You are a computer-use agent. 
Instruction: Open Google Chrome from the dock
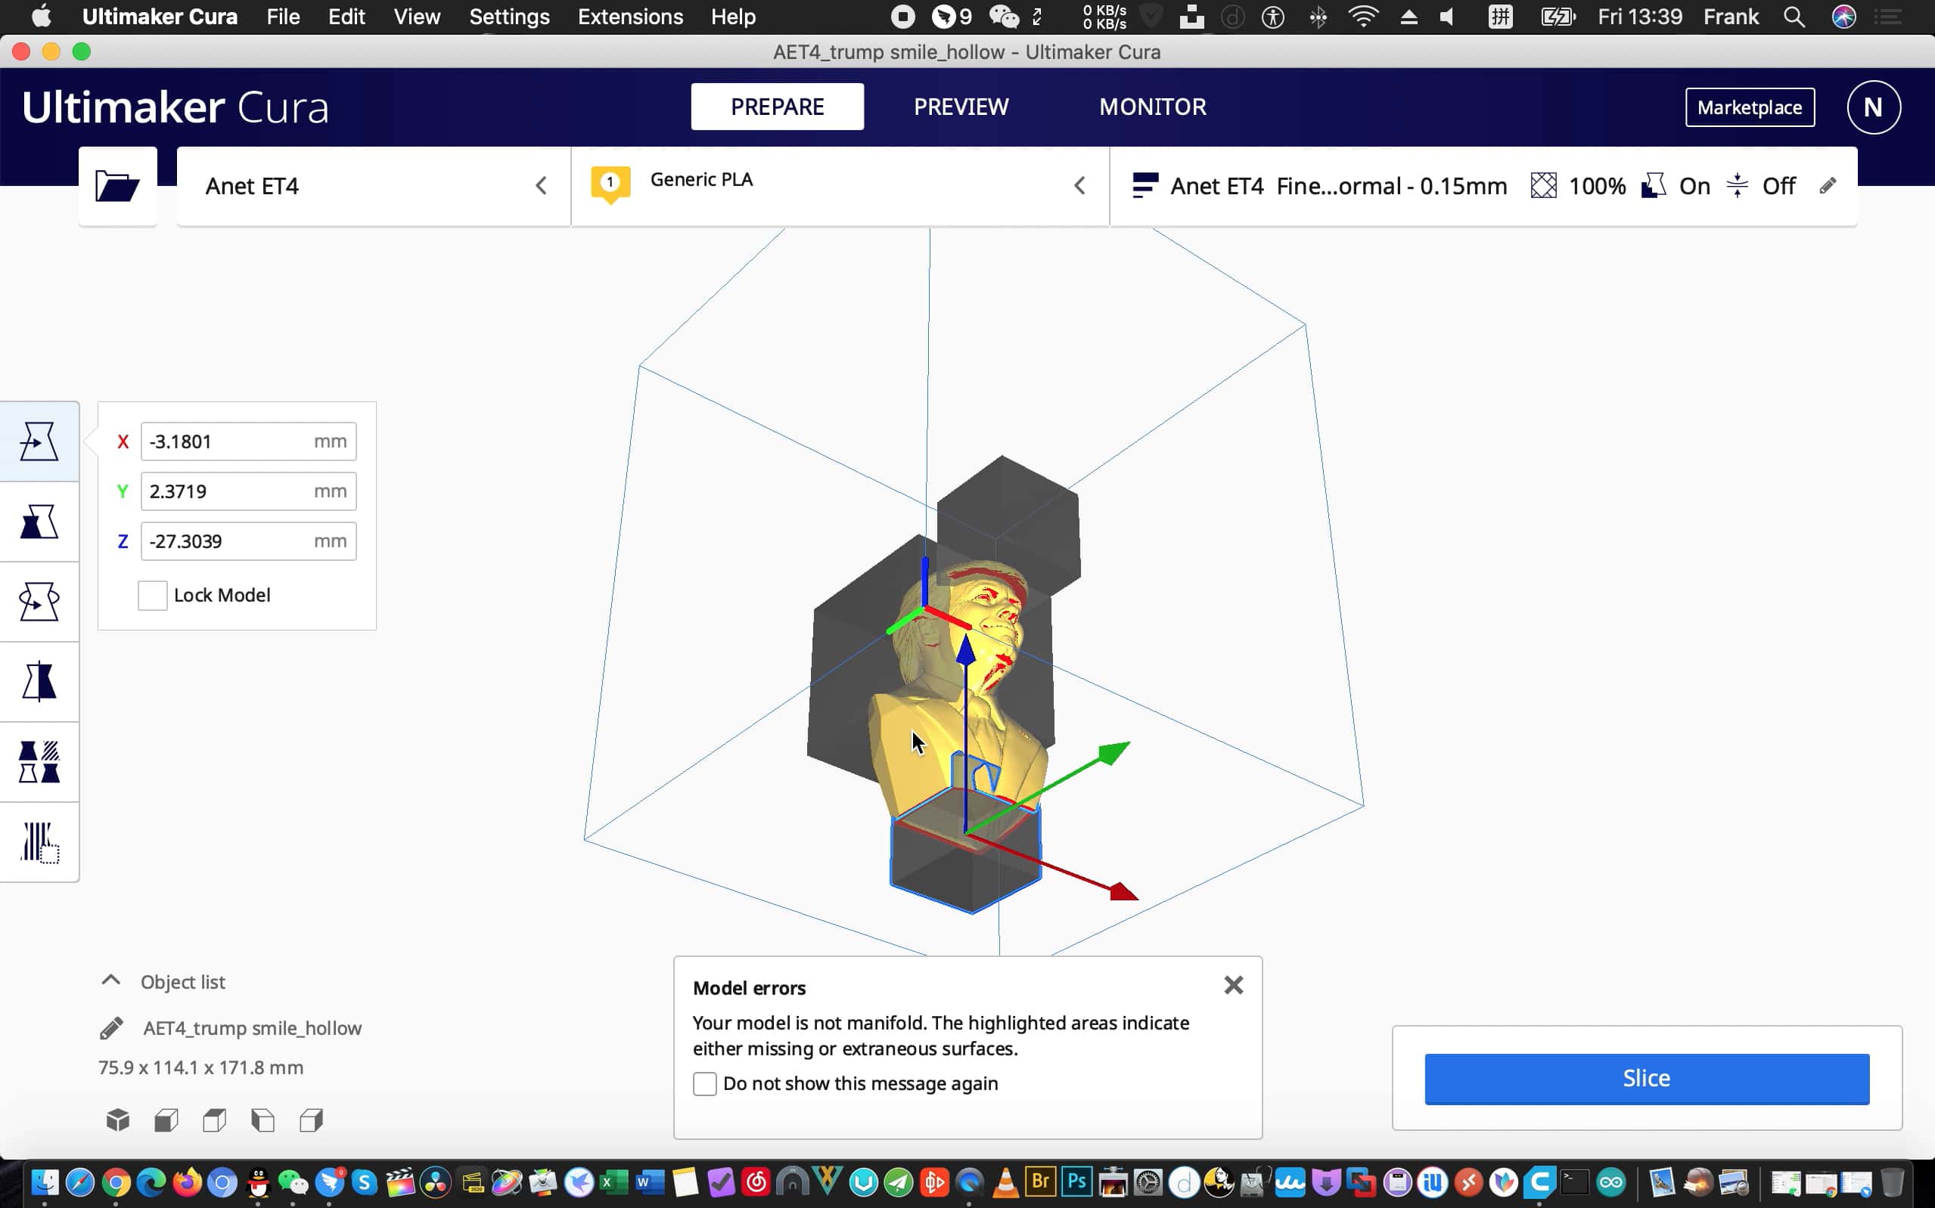pyautogui.click(x=116, y=1182)
